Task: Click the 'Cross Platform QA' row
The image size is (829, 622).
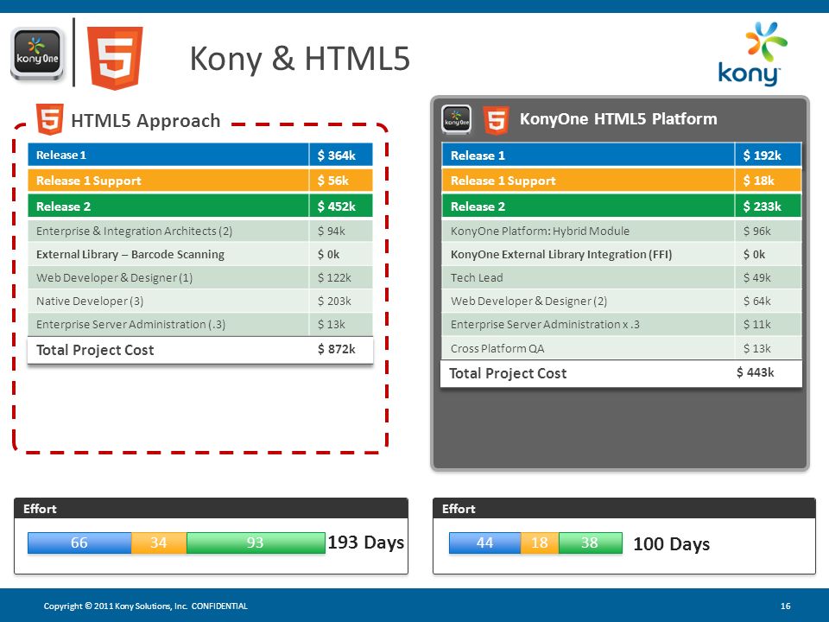Action: (622, 348)
